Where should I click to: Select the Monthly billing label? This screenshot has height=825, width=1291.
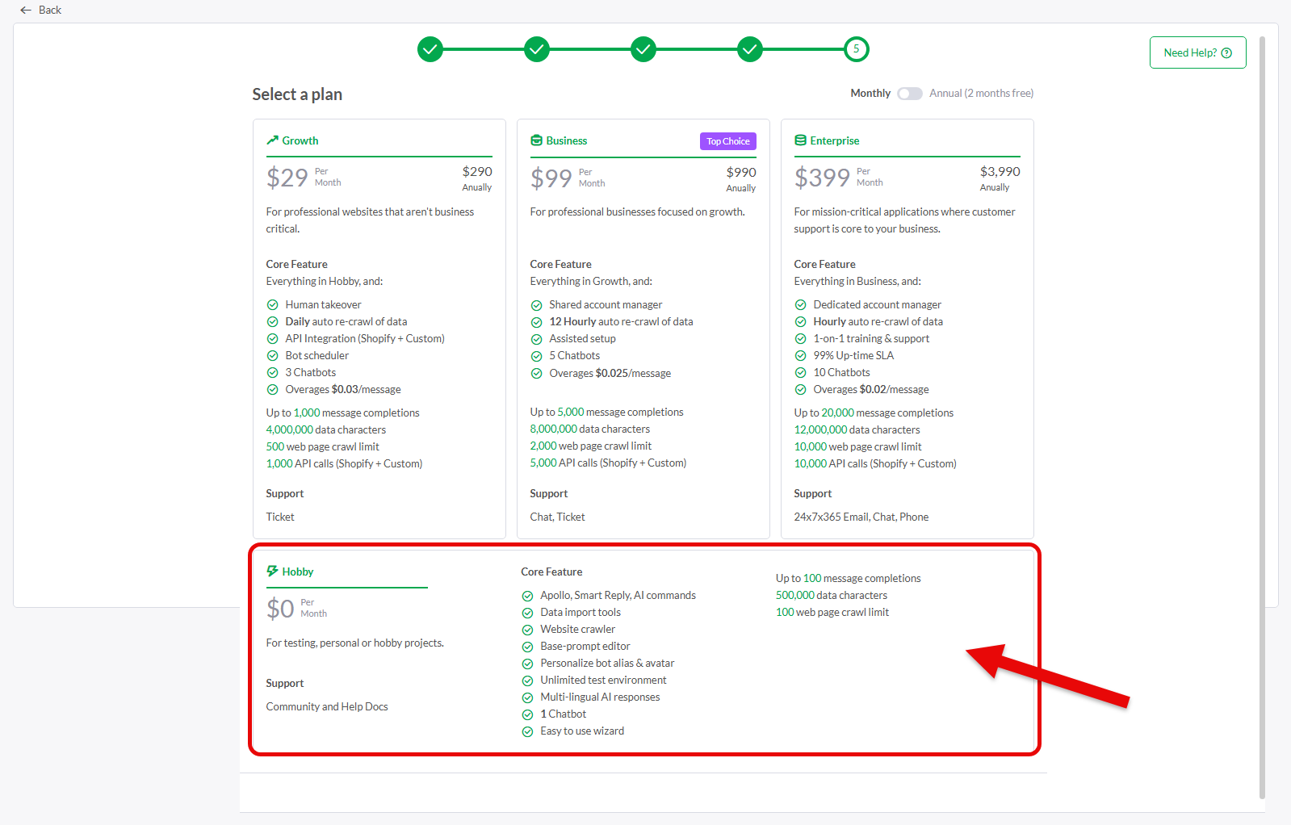click(x=870, y=94)
